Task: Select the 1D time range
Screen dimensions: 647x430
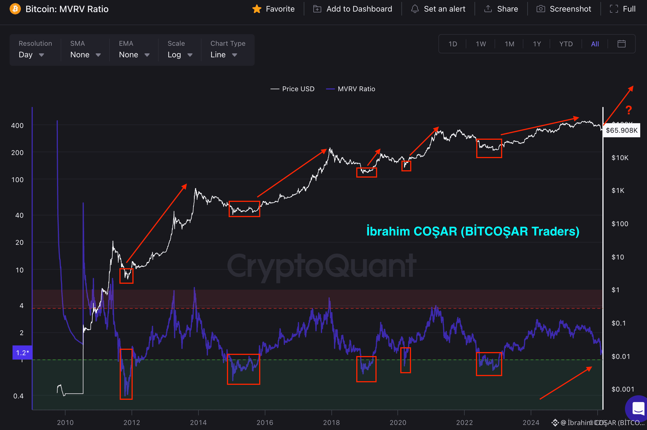Action: 453,44
